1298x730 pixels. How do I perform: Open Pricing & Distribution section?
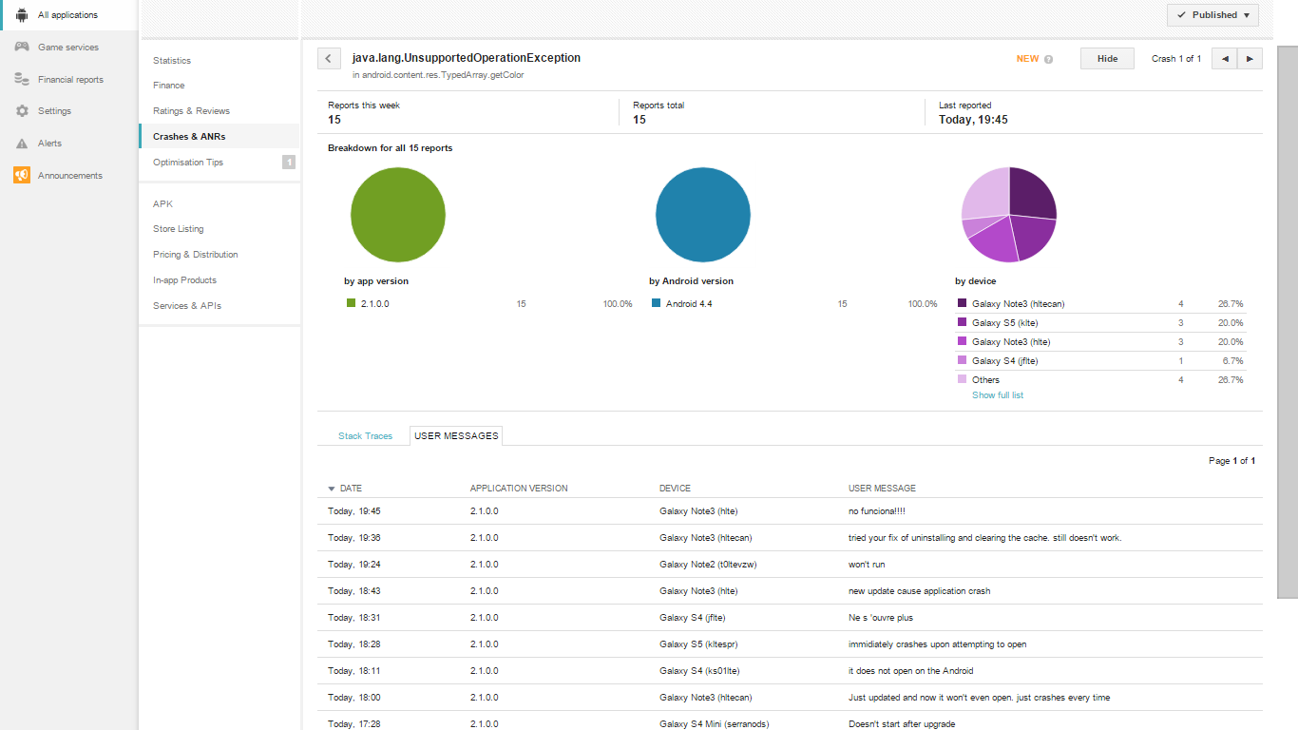pyautogui.click(x=196, y=255)
